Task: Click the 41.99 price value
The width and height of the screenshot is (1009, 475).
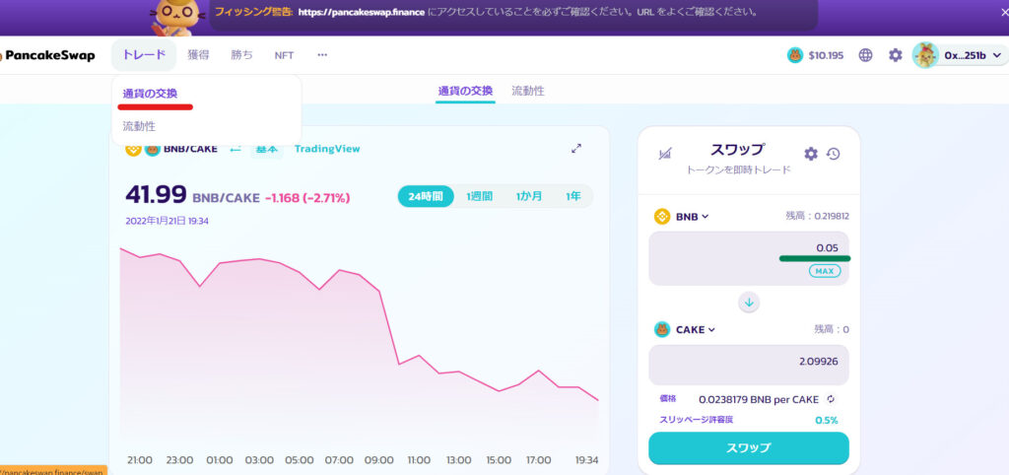Action: pyautogui.click(x=156, y=195)
